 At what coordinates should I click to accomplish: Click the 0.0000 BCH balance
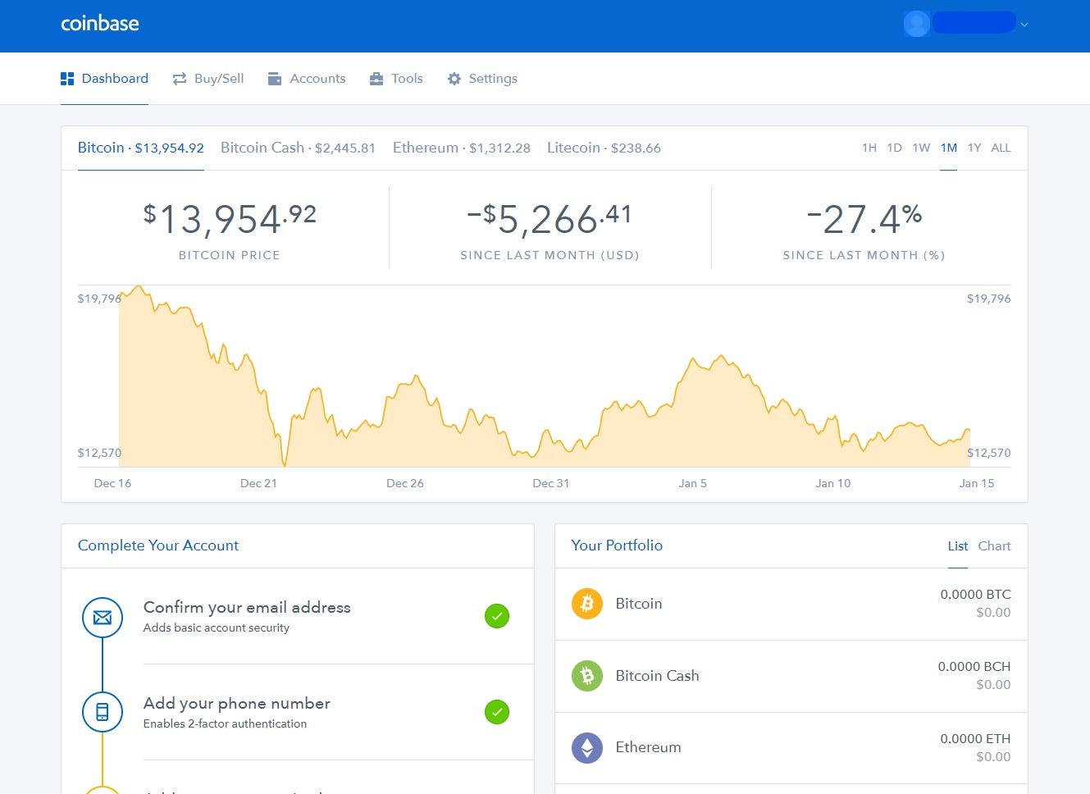click(974, 667)
